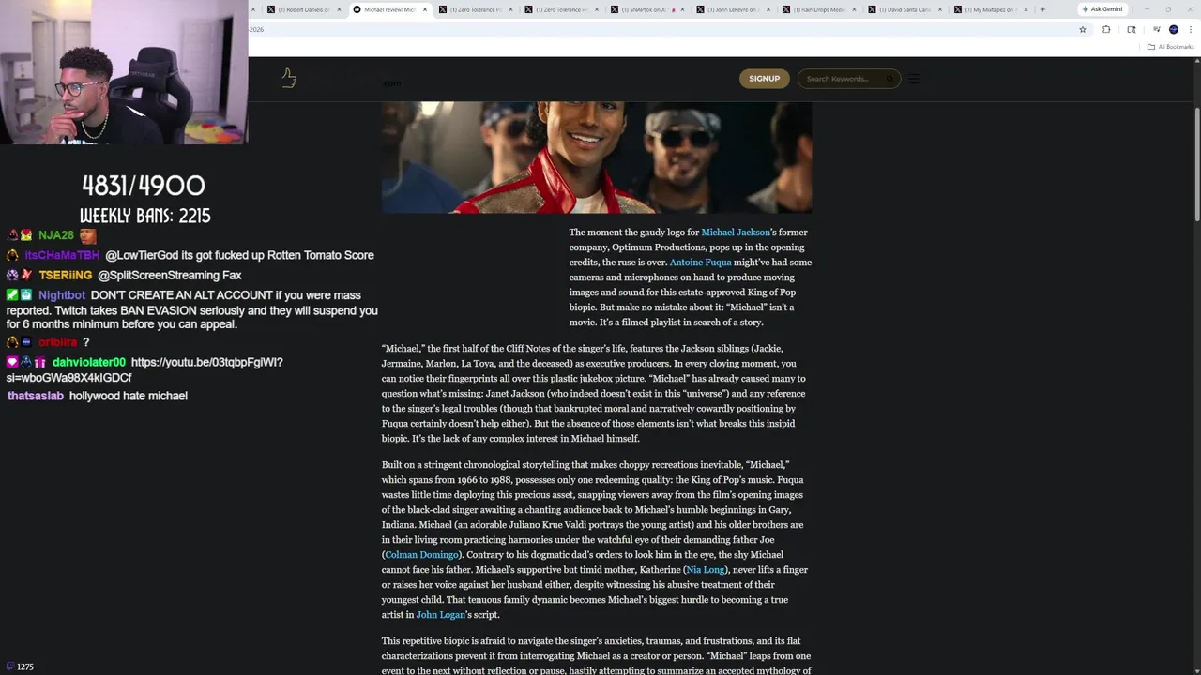
Task: Focus the Search Keywords field
Action: [x=848, y=79]
